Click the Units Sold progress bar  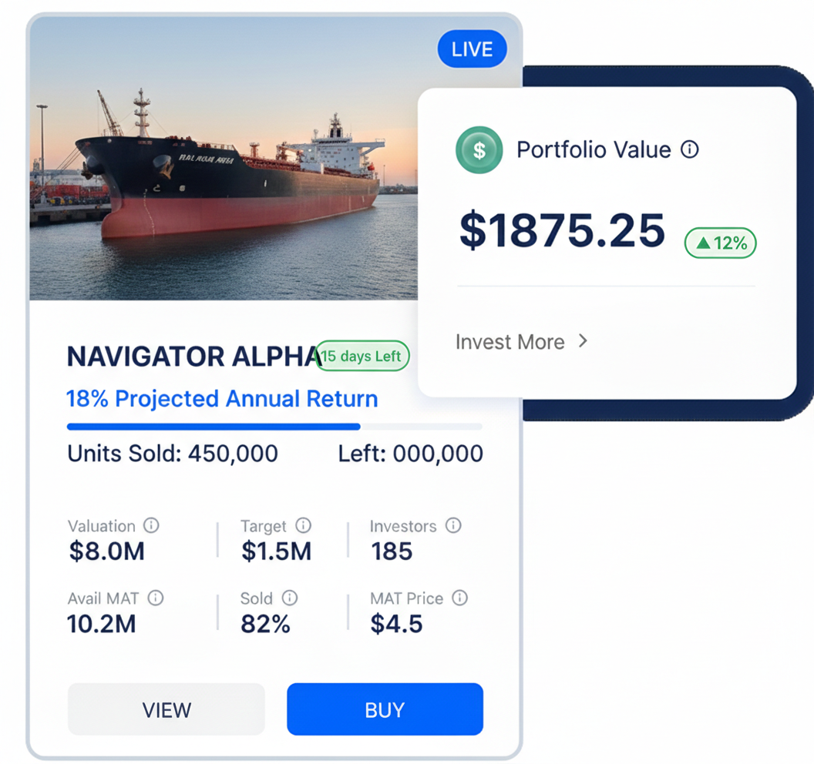point(274,426)
